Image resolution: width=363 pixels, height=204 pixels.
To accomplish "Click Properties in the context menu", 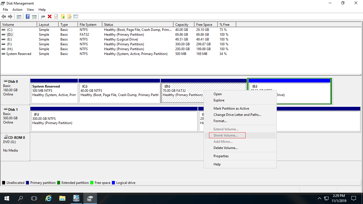I will click(x=221, y=156).
